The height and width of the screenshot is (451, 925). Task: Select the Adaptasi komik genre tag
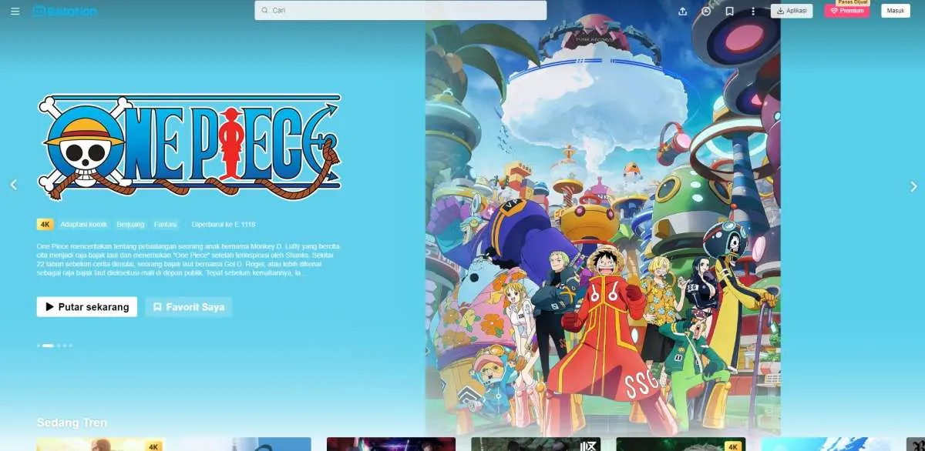coord(84,225)
